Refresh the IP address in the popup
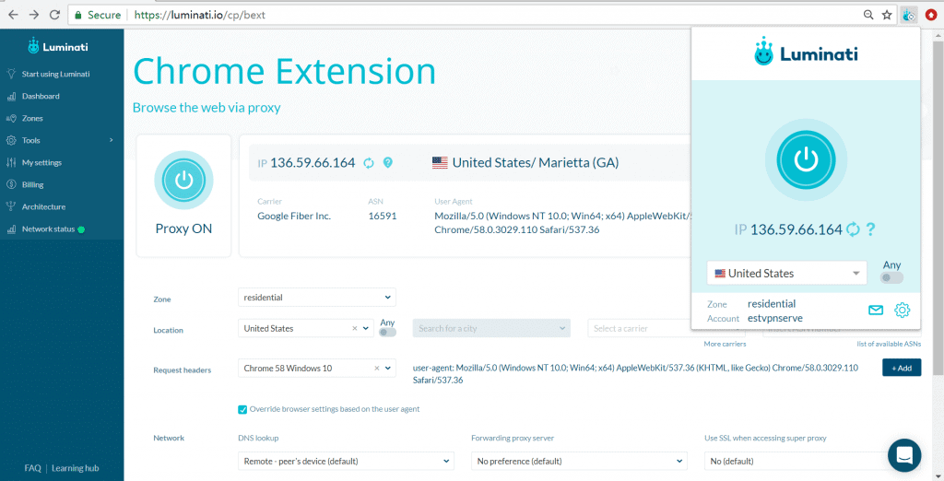 (853, 229)
